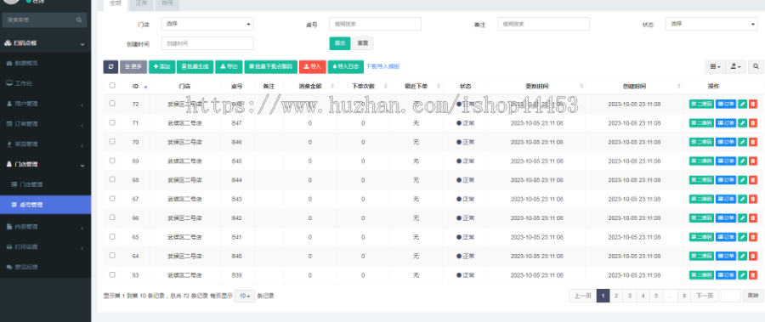Screen dimensions: 765x322
Task: Click pencil edit icon for row 71
Action: click(743, 123)
